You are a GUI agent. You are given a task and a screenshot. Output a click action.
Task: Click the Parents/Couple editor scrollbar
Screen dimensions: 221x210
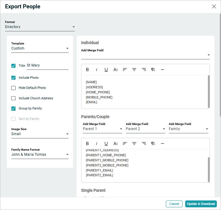[209, 170]
